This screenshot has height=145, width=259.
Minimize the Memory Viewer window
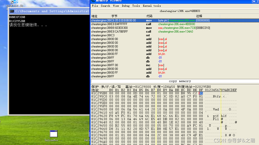coord(254,1)
